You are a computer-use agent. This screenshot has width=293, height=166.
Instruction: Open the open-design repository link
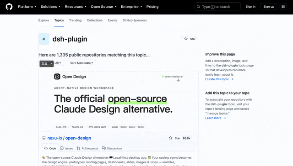[78, 138]
